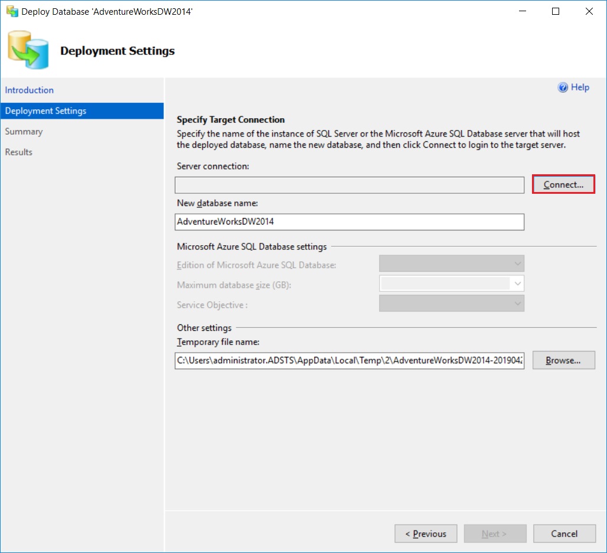Click the disabled Next button
This screenshot has height=553, width=607.
click(495, 534)
